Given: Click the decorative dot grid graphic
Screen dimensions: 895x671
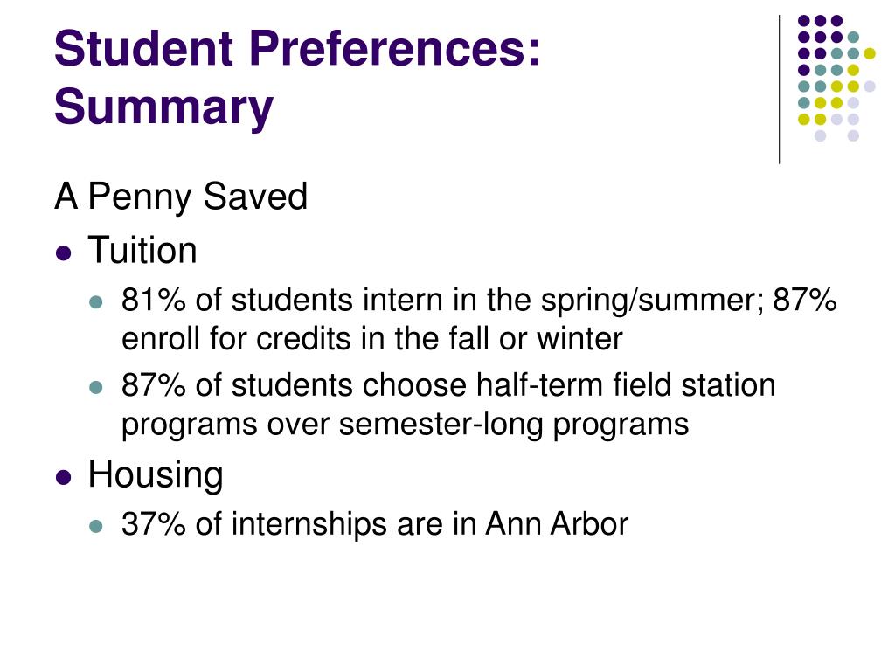Looking at the screenshot, I should pyautogui.click(x=836, y=78).
